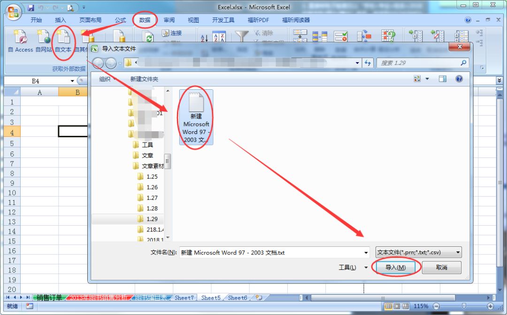Select the 新建 Microsoft Word file thumbnail
Image resolution: width=507 pixels, height=315 pixels.
point(196,117)
